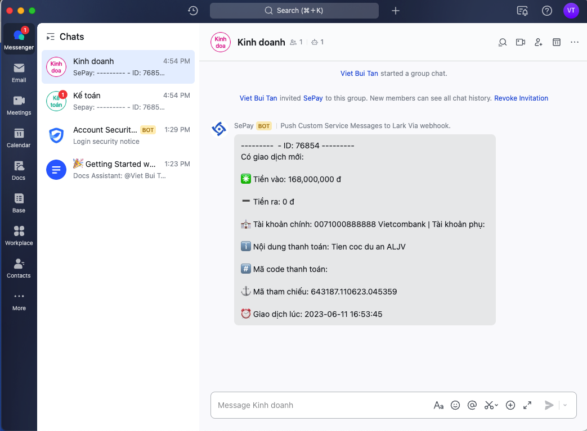
Task: Open the screenshot scissors tool
Action: pos(491,405)
